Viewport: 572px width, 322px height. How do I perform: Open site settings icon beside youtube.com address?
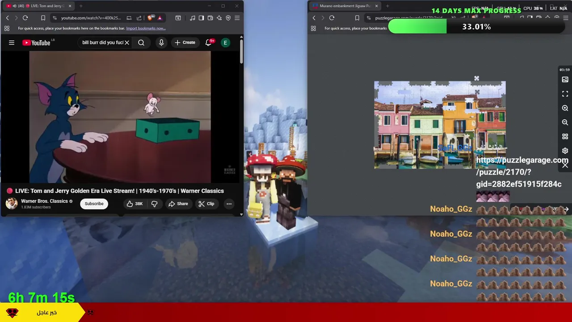tap(55, 18)
